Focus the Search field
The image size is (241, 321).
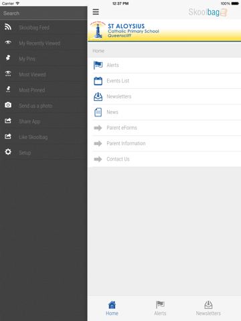click(x=44, y=13)
